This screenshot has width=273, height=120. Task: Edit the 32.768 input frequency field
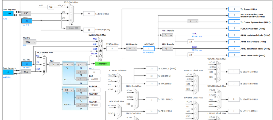tap(8, 13)
